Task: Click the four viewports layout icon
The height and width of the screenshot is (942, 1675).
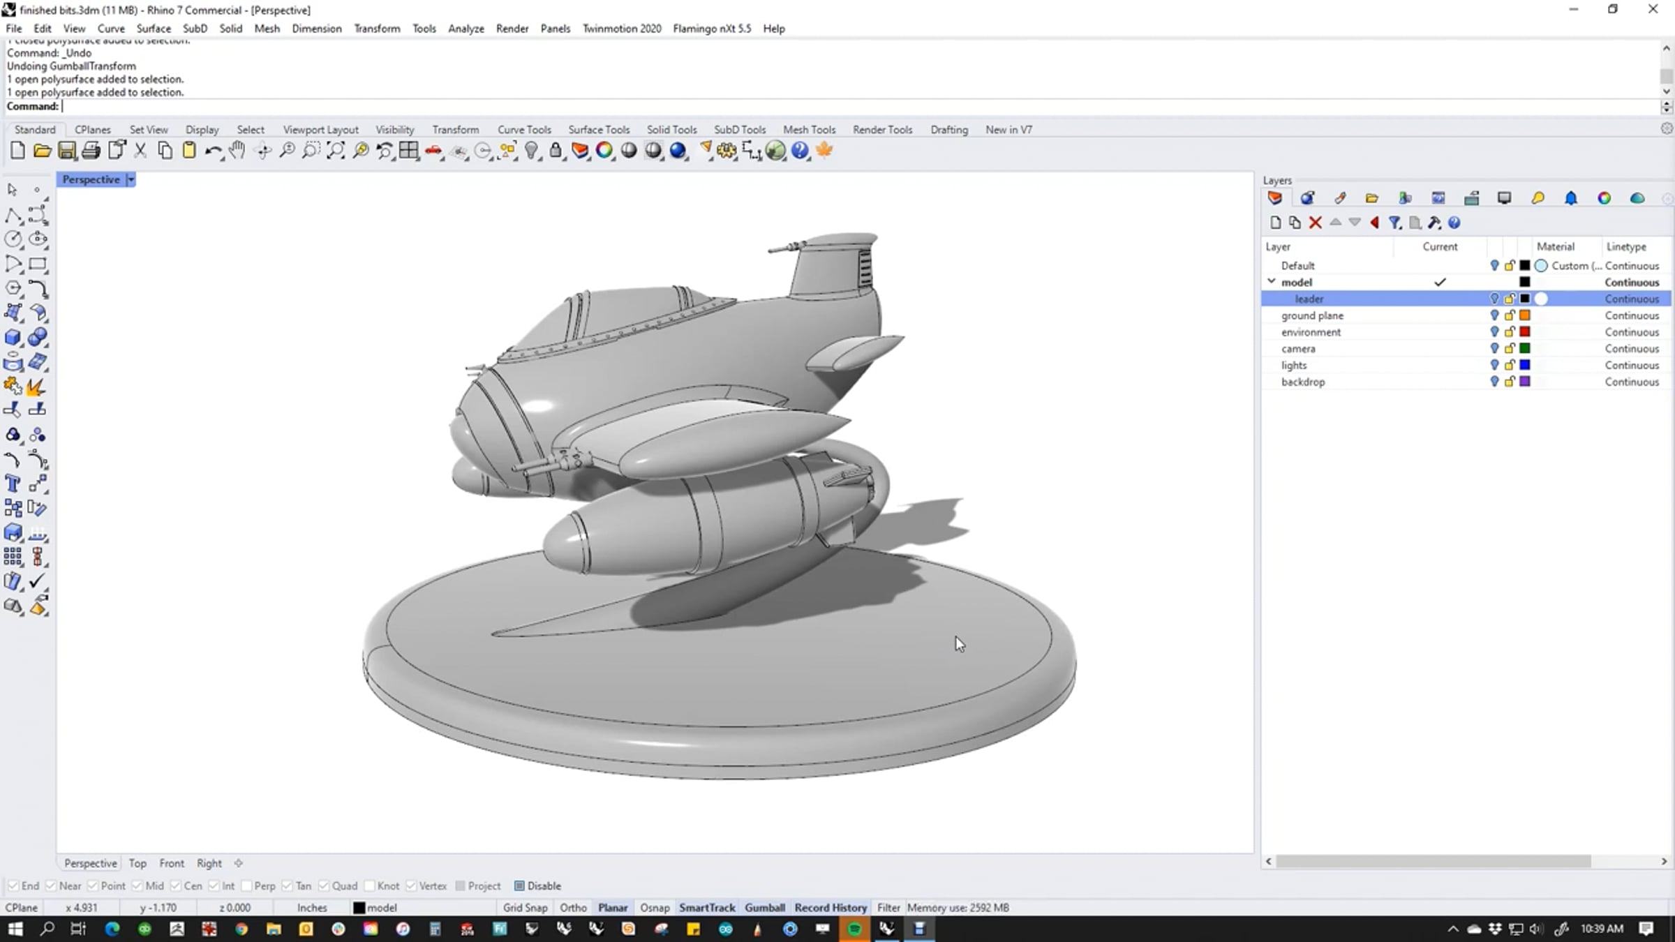Action: (x=409, y=151)
